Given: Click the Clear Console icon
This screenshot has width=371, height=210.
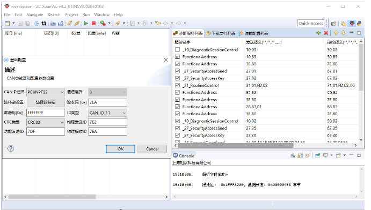Looking at the screenshot, I should point(293,155).
